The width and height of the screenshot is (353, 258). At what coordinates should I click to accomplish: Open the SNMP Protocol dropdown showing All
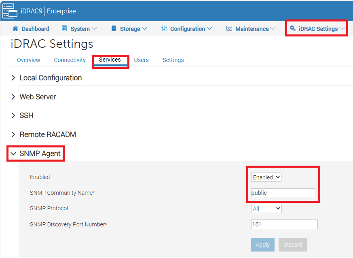(x=266, y=208)
